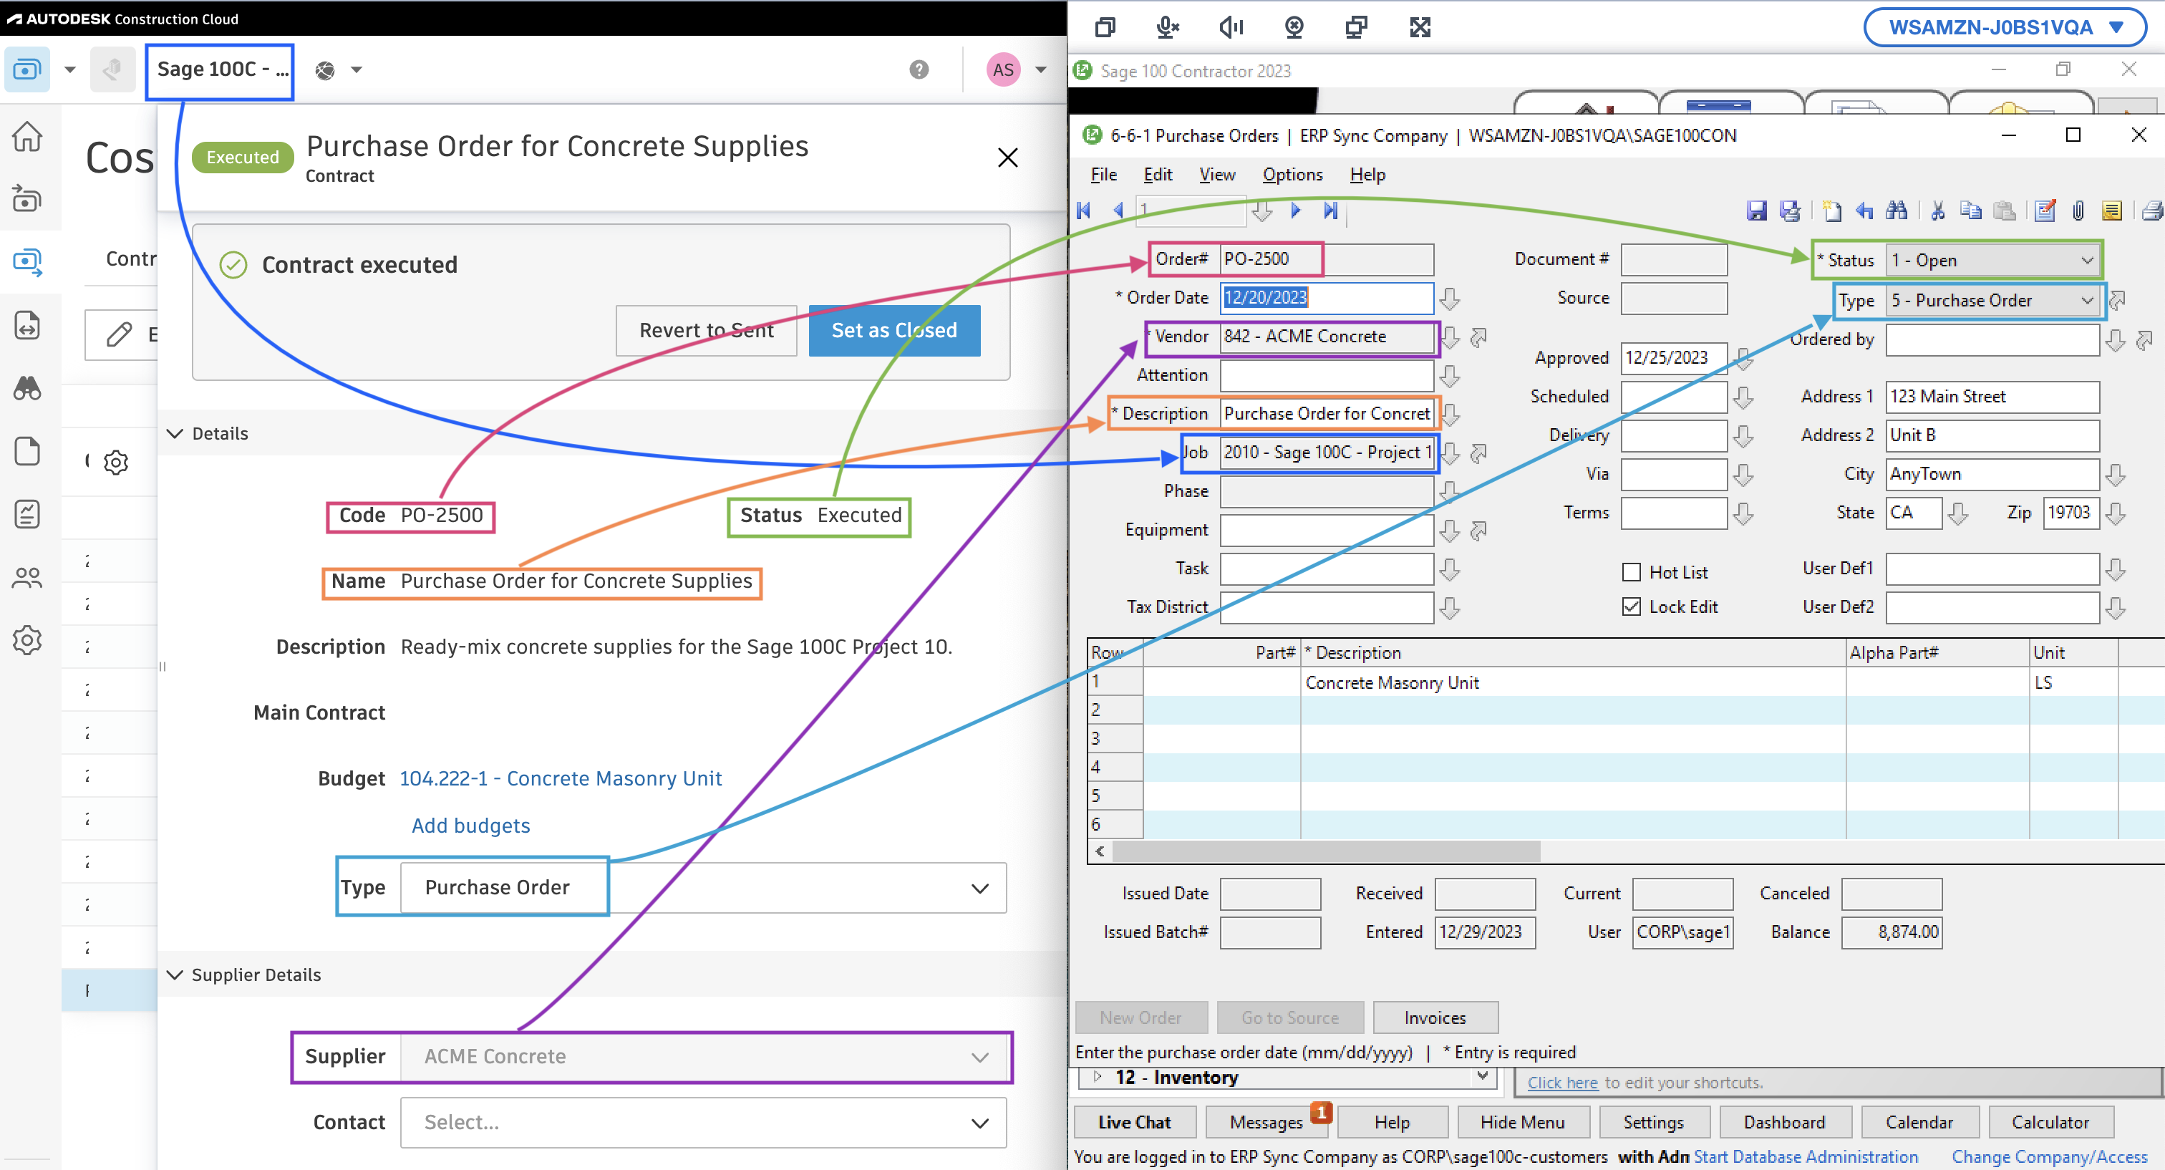This screenshot has width=2165, height=1170.
Task: Click the yellow Notes icon in the Sage toolbar
Action: 2112,211
